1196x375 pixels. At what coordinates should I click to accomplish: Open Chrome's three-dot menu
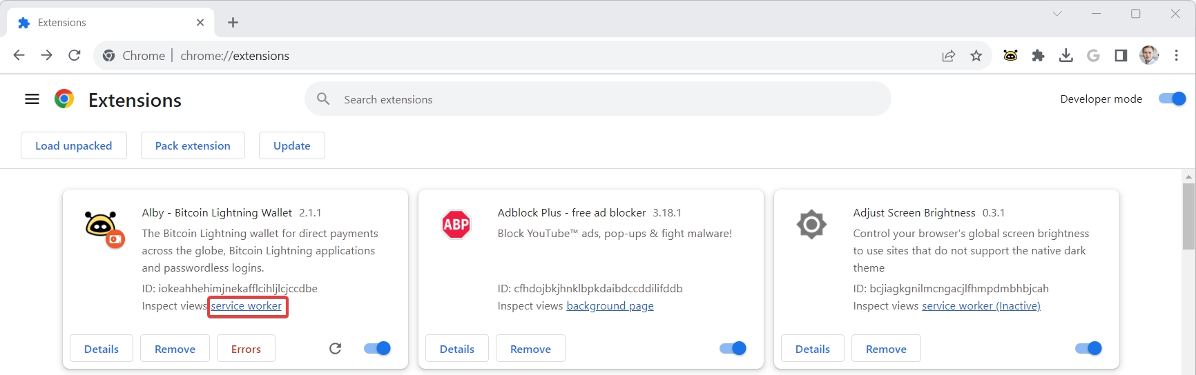[1177, 56]
